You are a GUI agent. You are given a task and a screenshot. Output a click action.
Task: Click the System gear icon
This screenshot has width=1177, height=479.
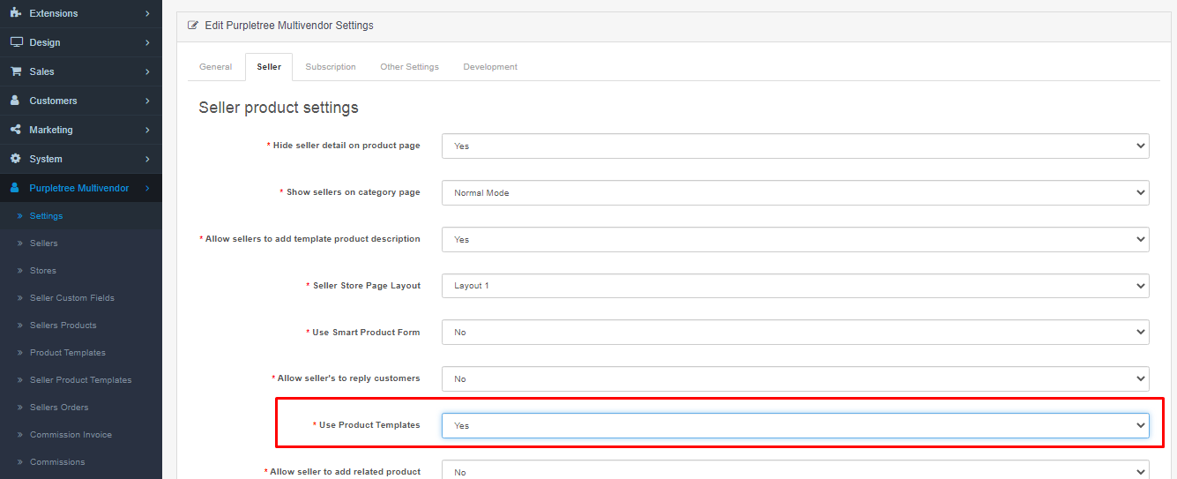tap(15, 159)
